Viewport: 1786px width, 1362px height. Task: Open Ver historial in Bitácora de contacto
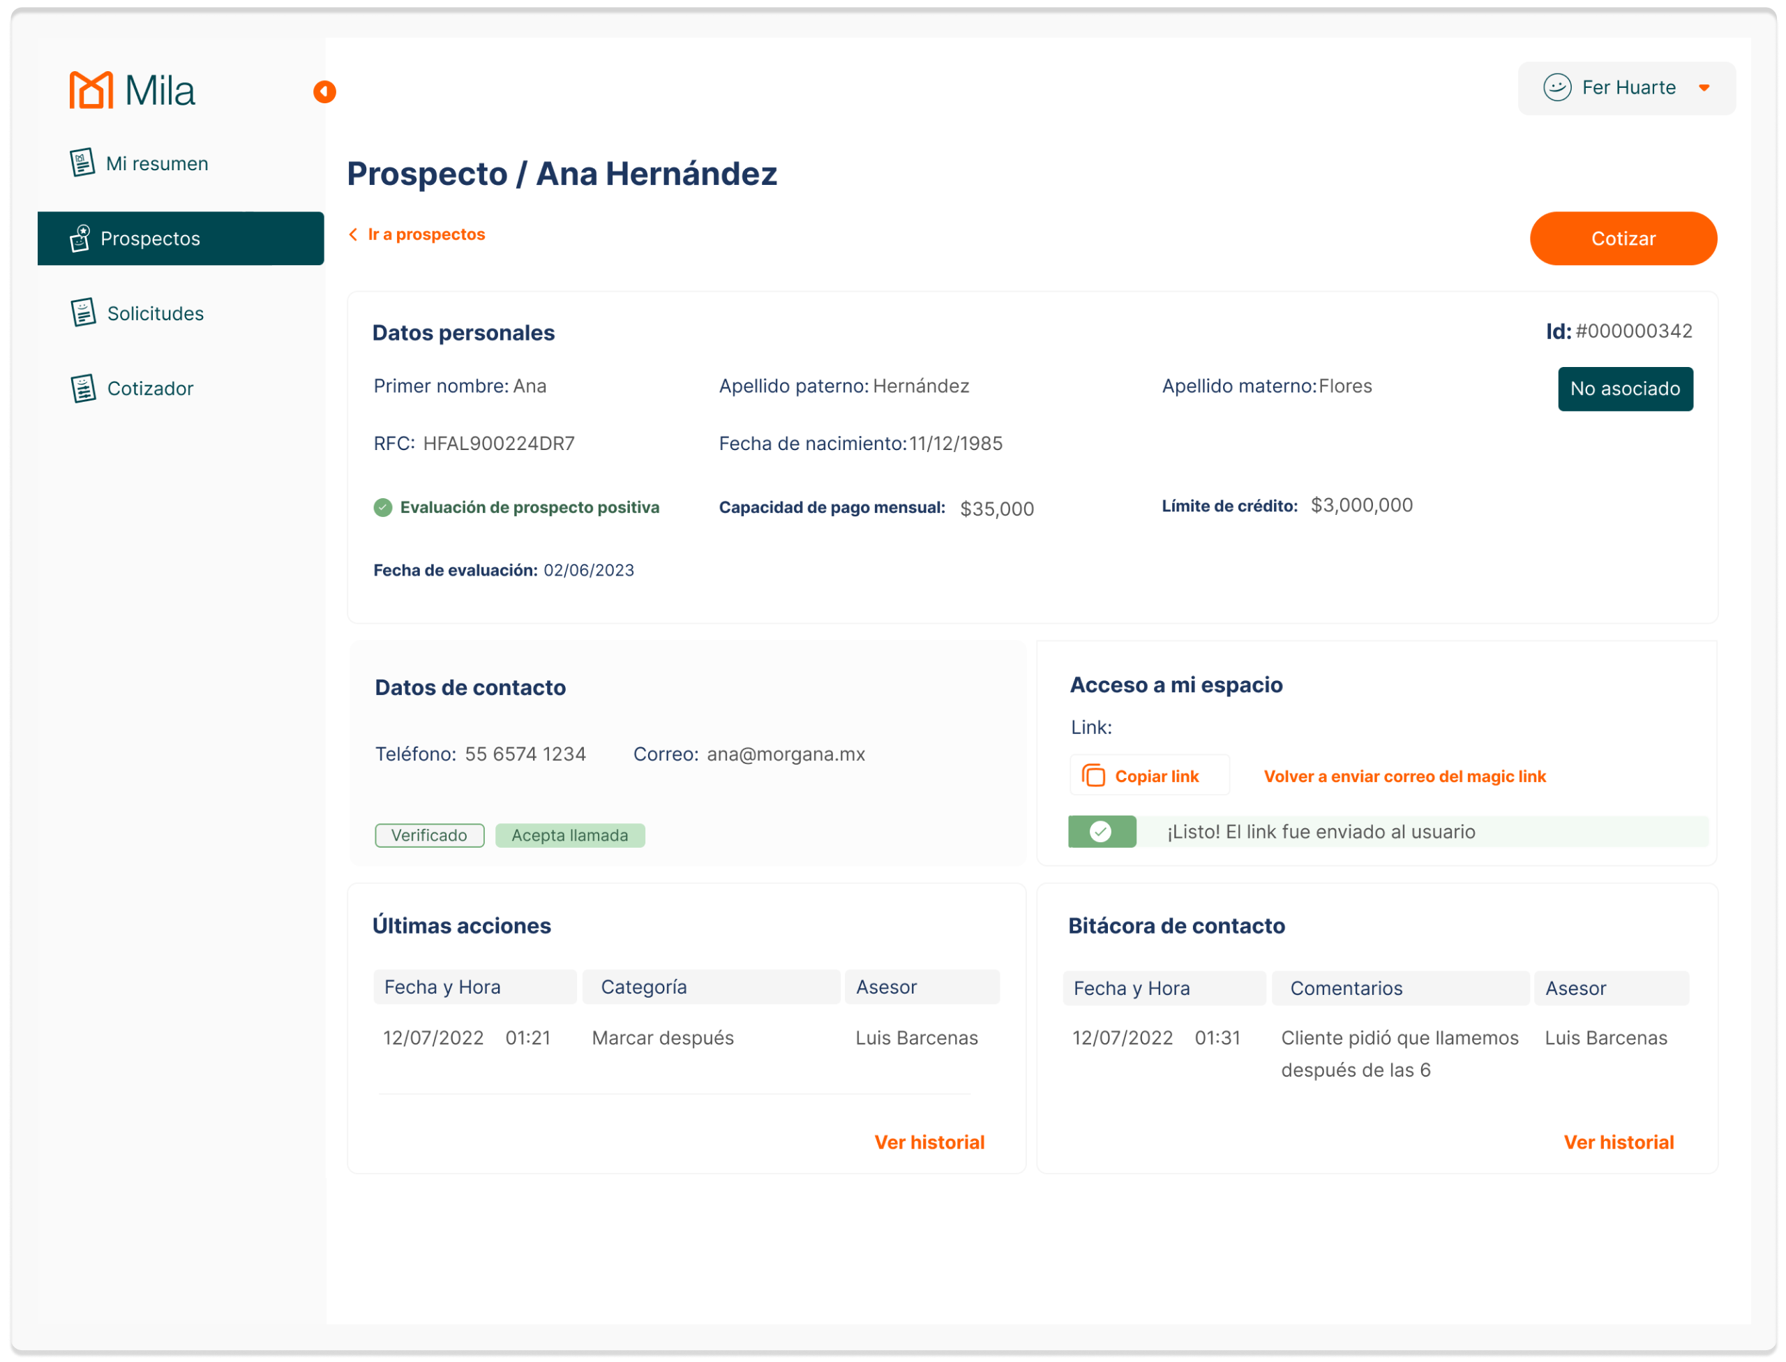1617,1142
